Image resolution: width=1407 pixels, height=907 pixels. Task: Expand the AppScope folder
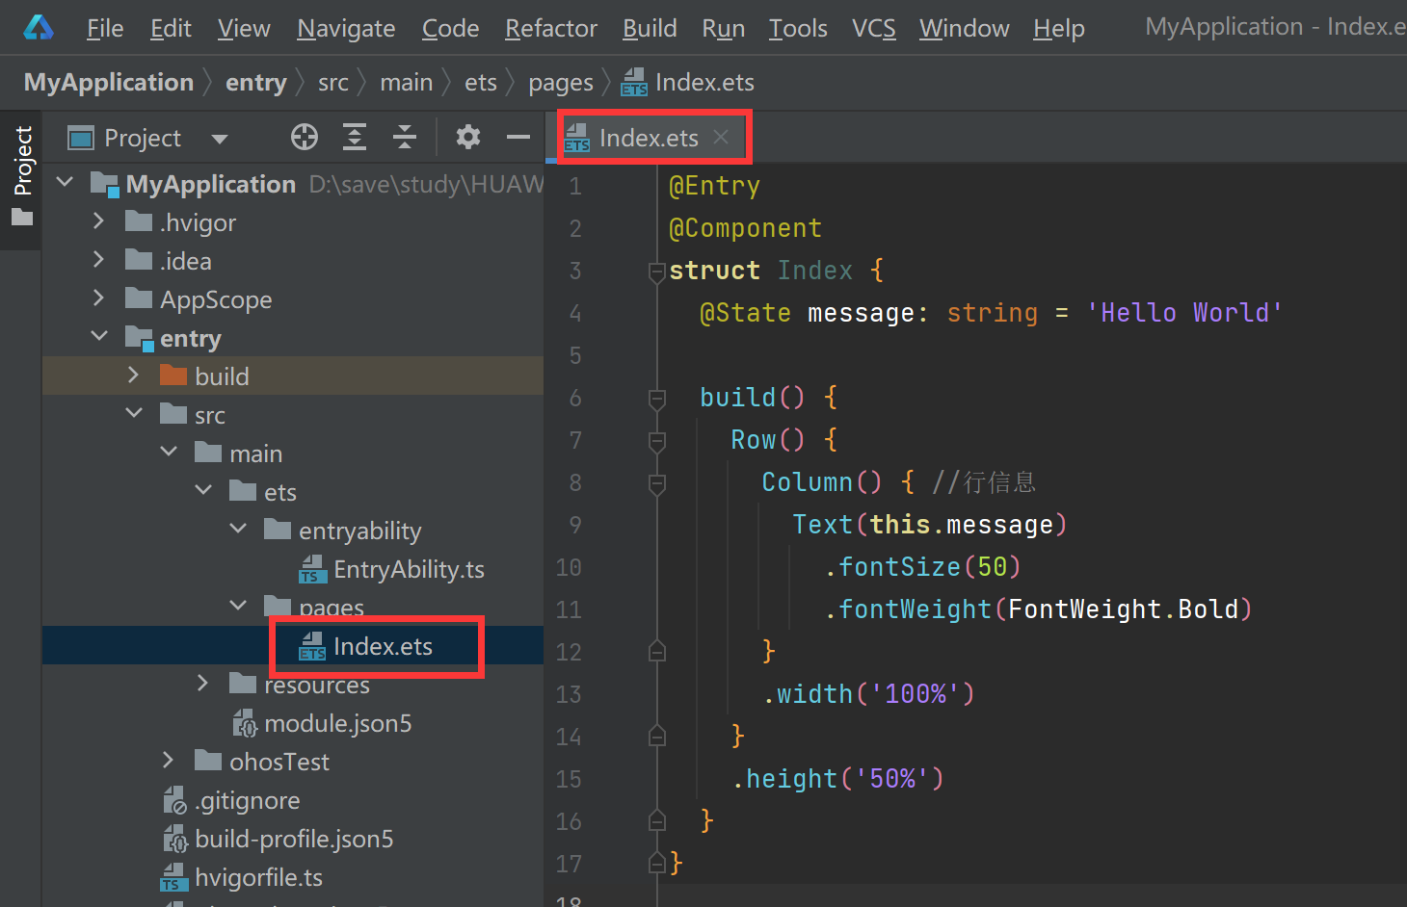98,298
